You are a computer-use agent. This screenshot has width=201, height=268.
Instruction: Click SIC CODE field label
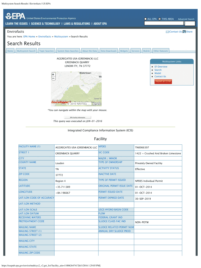pyautogui.click(x=104, y=153)
